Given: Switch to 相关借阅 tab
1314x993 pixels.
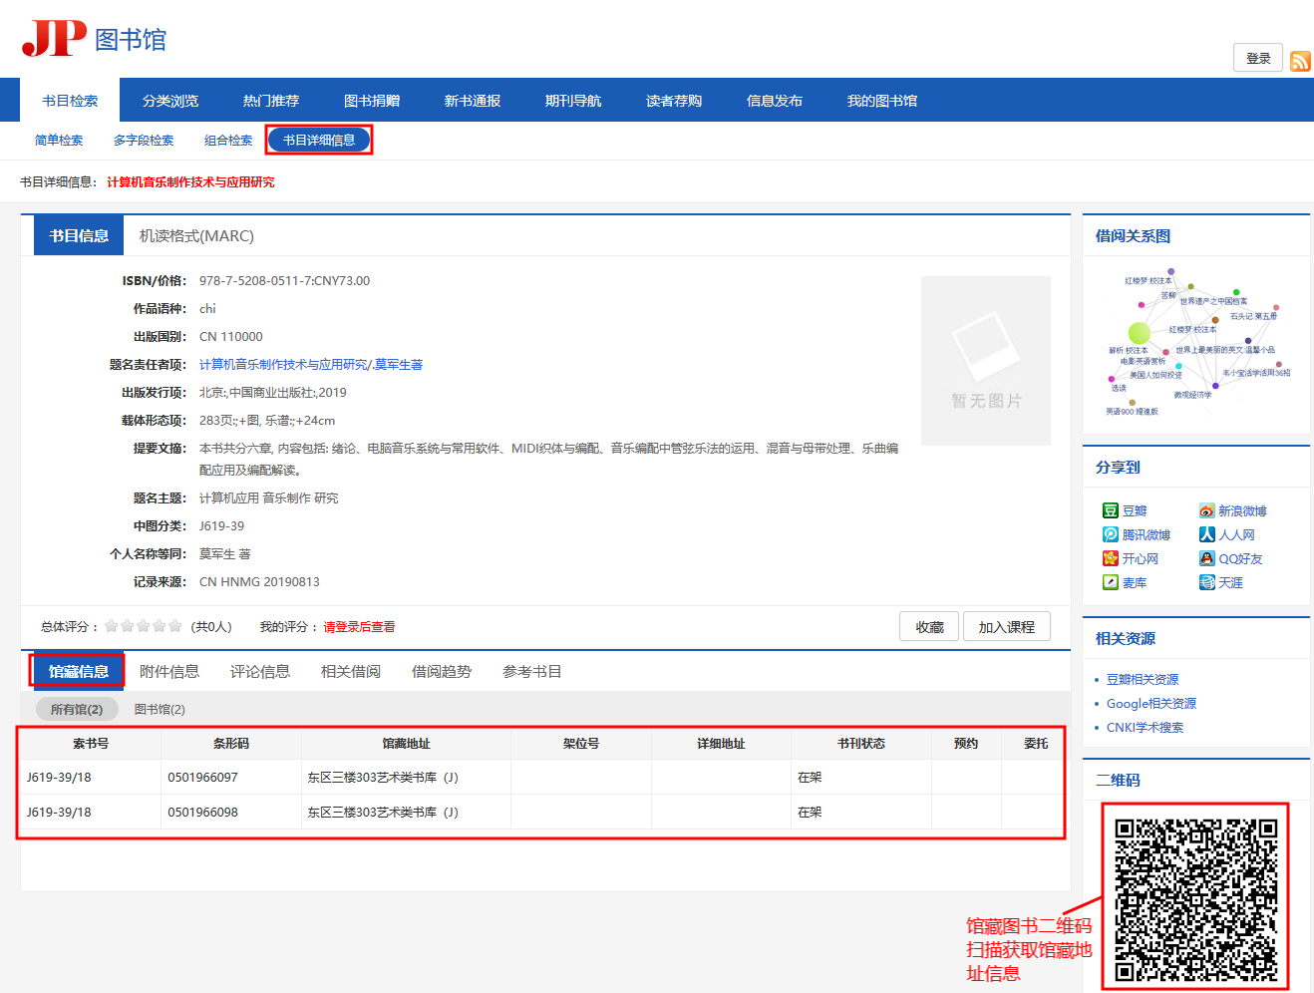Looking at the screenshot, I should point(351,672).
